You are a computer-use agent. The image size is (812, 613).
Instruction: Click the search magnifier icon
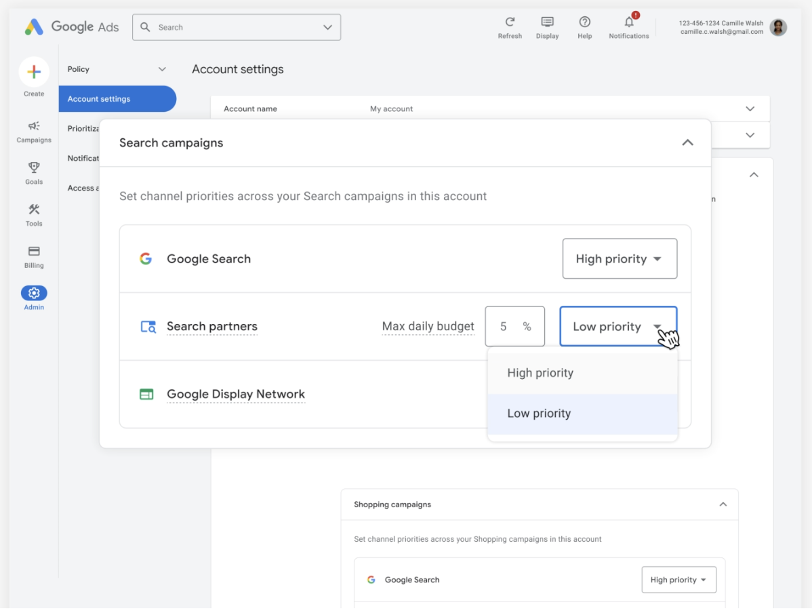146,27
